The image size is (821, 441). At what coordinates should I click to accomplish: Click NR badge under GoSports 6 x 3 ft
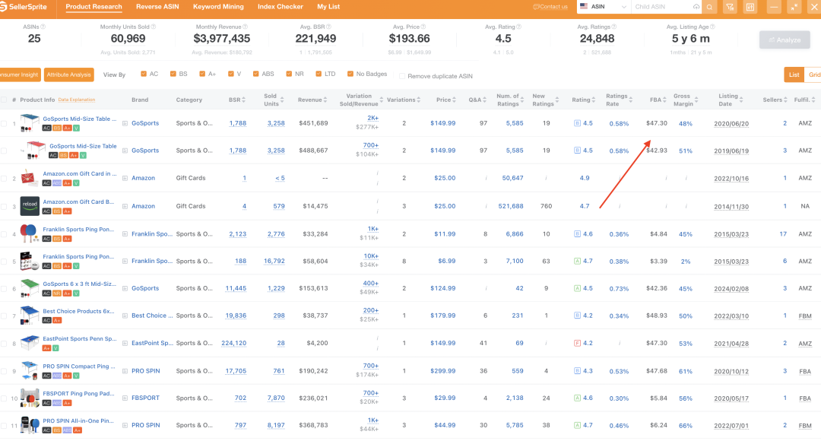pyautogui.click(x=56, y=293)
